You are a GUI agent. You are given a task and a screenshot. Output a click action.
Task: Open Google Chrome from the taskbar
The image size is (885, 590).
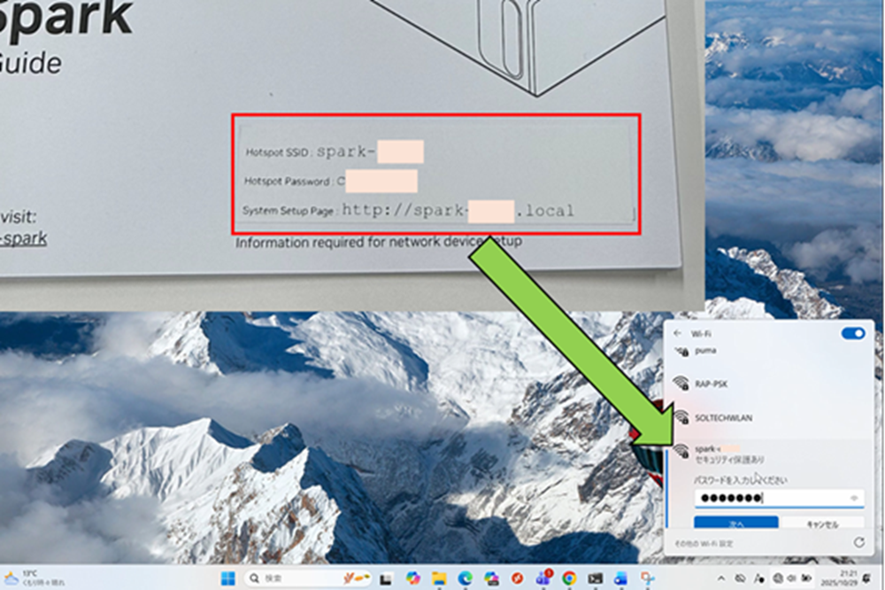(x=570, y=578)
